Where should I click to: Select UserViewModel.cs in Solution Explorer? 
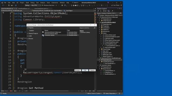110,63
